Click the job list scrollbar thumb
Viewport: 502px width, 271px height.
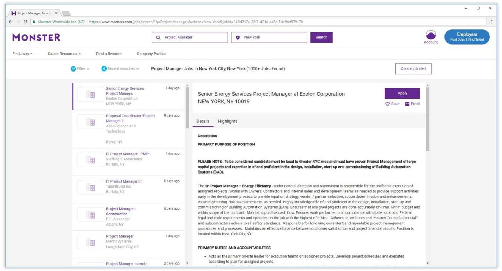(x=187, y=108)
